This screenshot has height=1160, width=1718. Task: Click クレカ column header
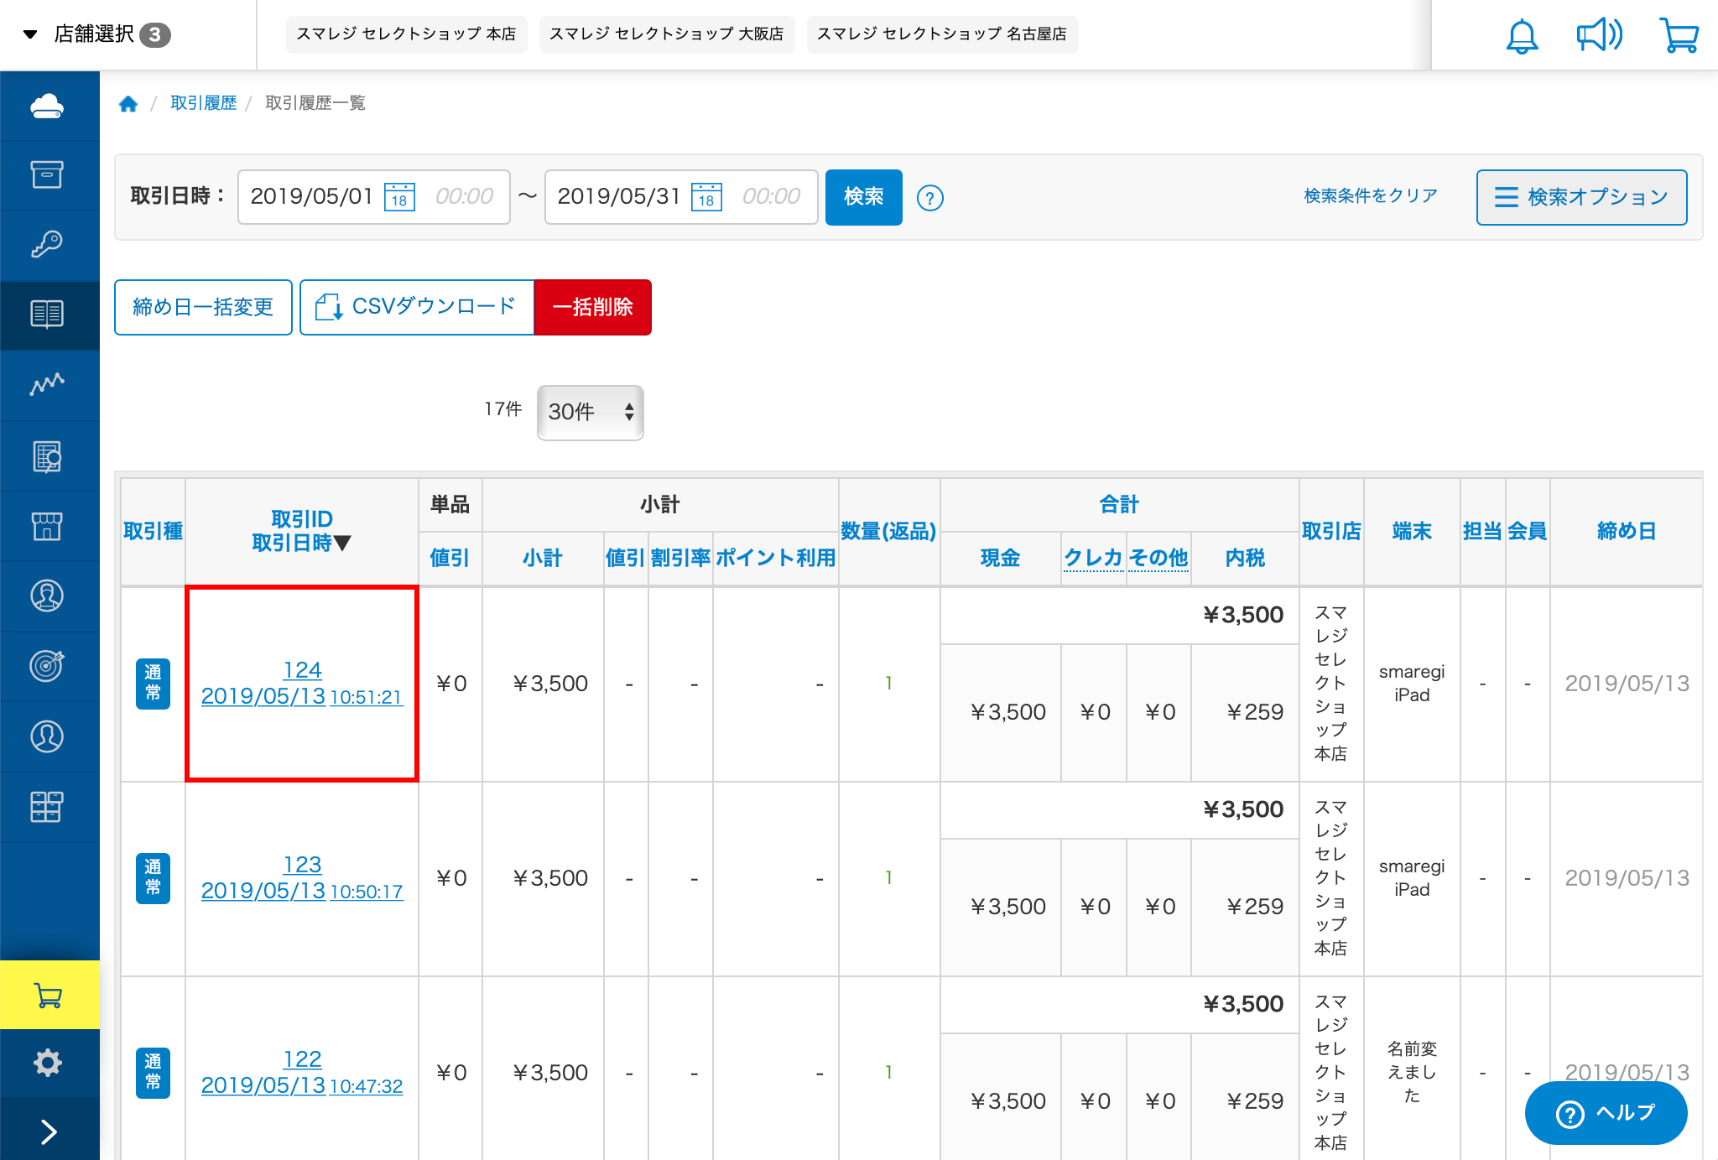click(x=1093, y=558)
